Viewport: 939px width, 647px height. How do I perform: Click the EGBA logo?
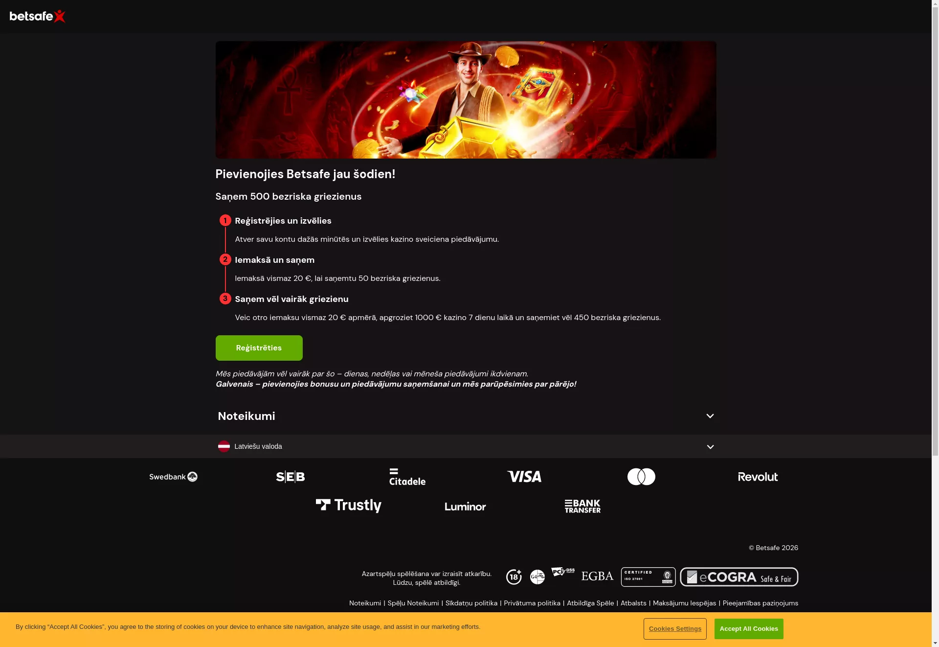[597, 577]
